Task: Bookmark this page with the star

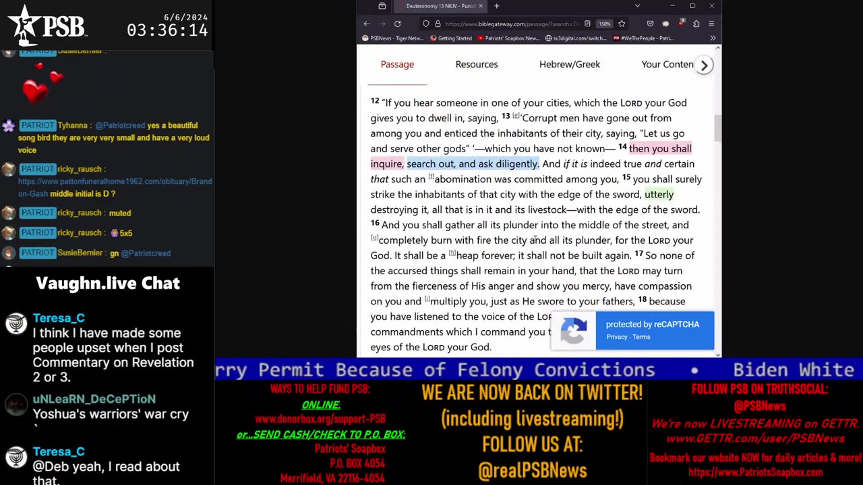Action: 622,24
